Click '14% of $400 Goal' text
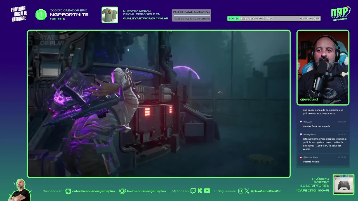The image size is (358, 201). tap(310, 19)
